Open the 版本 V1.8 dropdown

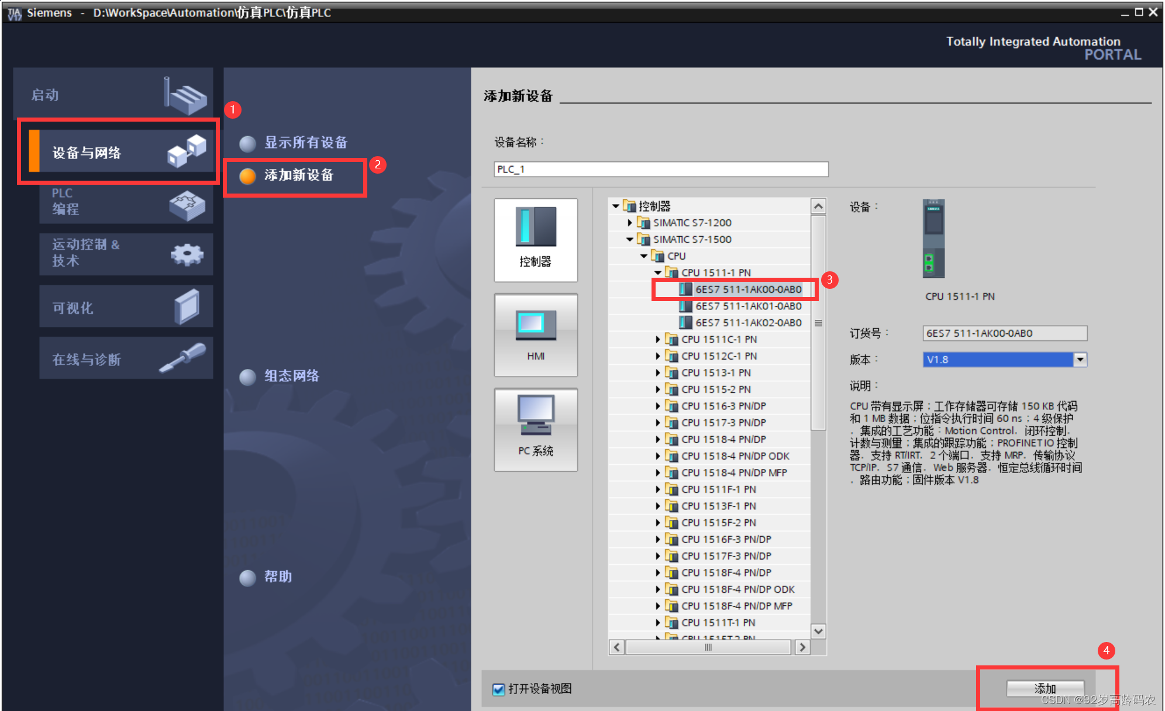click(1080, 360)
